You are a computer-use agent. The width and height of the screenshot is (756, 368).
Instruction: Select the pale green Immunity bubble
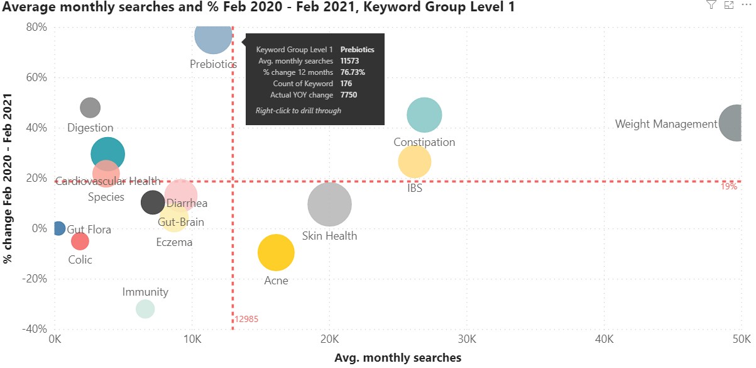145,309
